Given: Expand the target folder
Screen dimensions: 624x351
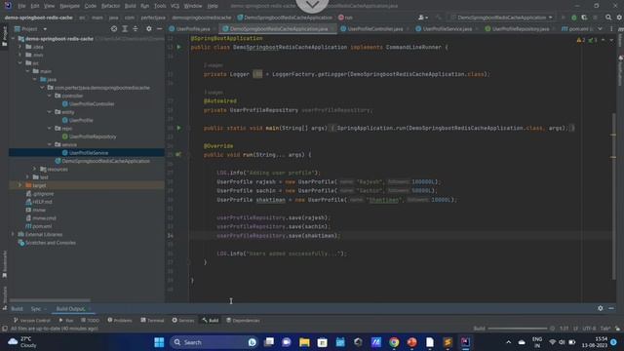Looking at the screenshot, I should (x=19, y=185).
